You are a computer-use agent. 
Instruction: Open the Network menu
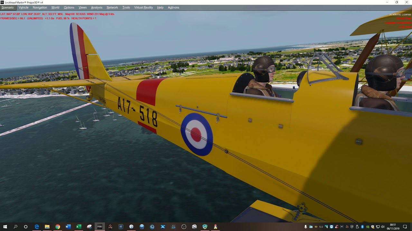click(x=112, y=7)
